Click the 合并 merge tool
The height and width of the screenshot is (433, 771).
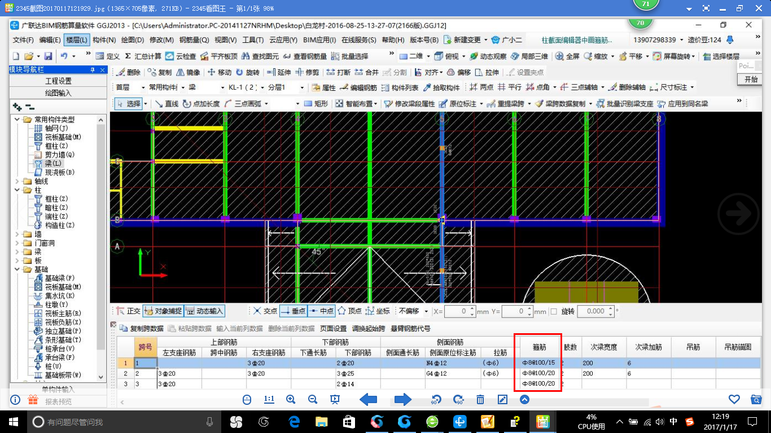367,72
